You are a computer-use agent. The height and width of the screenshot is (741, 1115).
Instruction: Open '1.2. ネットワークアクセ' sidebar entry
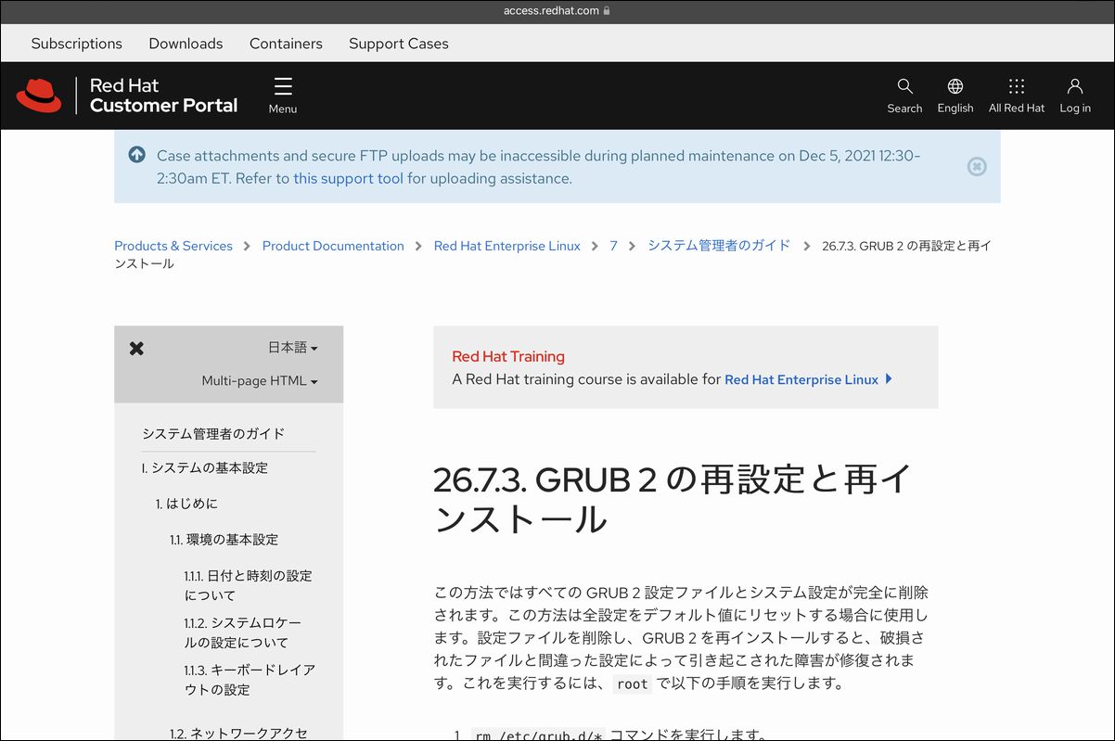tap(238, 733)
